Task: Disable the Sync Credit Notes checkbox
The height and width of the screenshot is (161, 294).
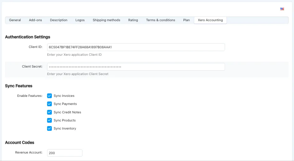Action: coord(49,112)
